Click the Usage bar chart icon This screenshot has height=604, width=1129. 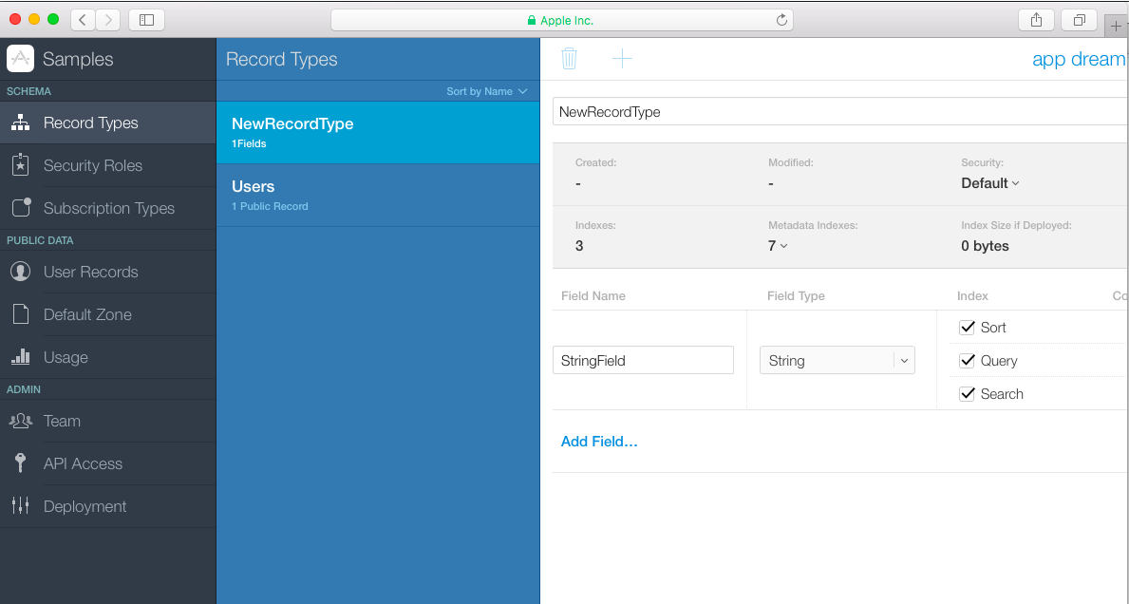point(20,356)
